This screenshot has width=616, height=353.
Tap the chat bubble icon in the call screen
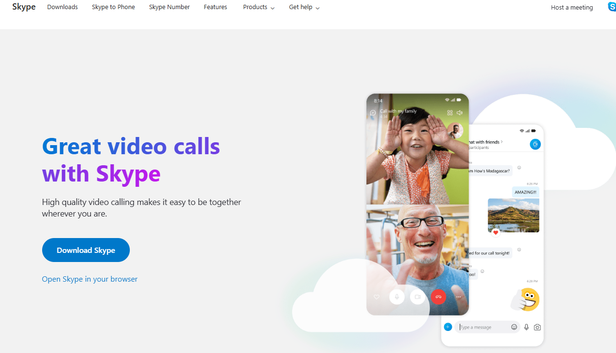click(373, 113)
